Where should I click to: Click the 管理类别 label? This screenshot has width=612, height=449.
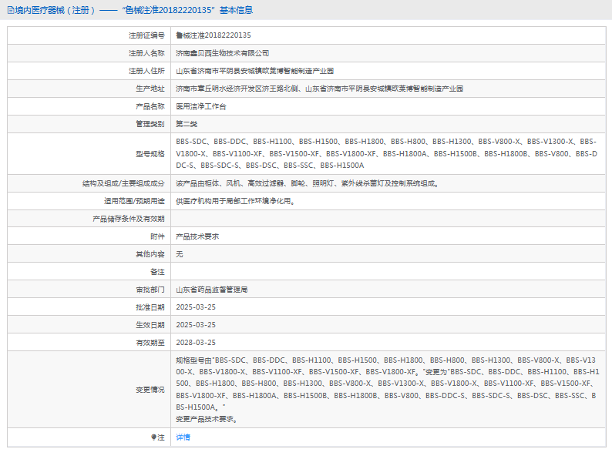(150, 124)
